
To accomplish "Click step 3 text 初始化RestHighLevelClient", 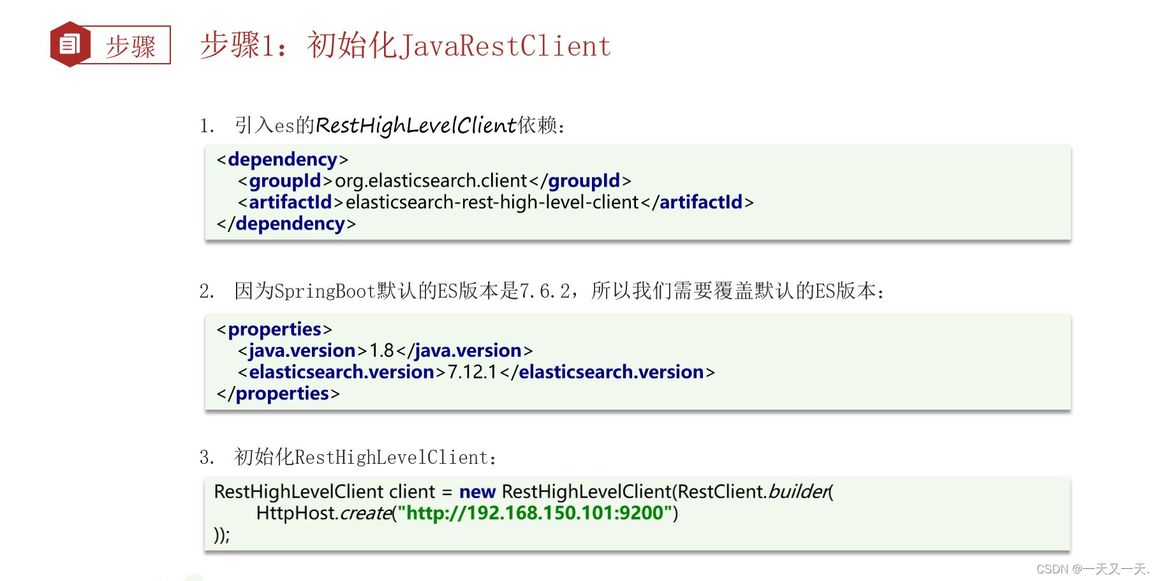I will (x=348, y=457).
